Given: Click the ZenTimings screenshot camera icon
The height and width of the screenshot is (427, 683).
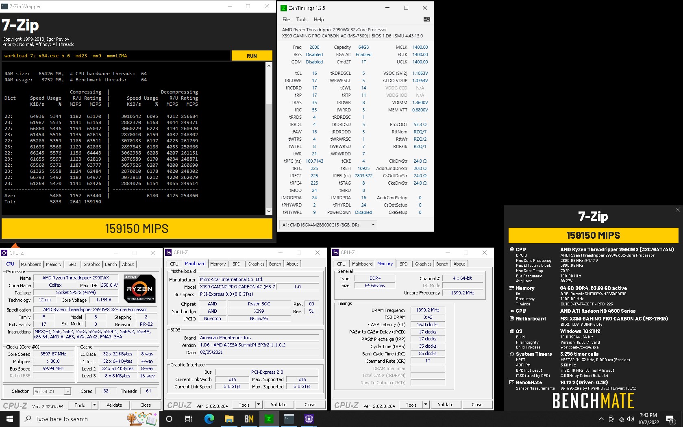Looking at the screenshot, I should click(426, 19).
